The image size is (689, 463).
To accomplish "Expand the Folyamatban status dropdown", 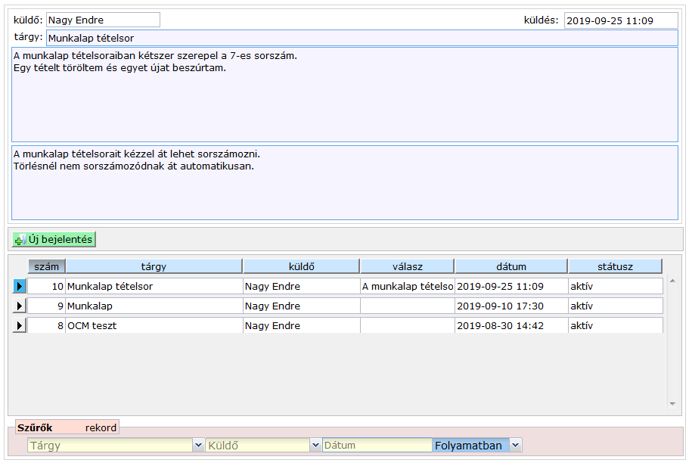I will pos(516,446).
